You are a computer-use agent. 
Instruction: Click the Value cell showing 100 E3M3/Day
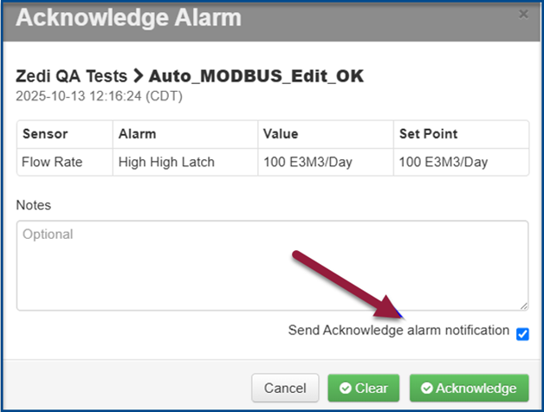click(x=308, y=162)
